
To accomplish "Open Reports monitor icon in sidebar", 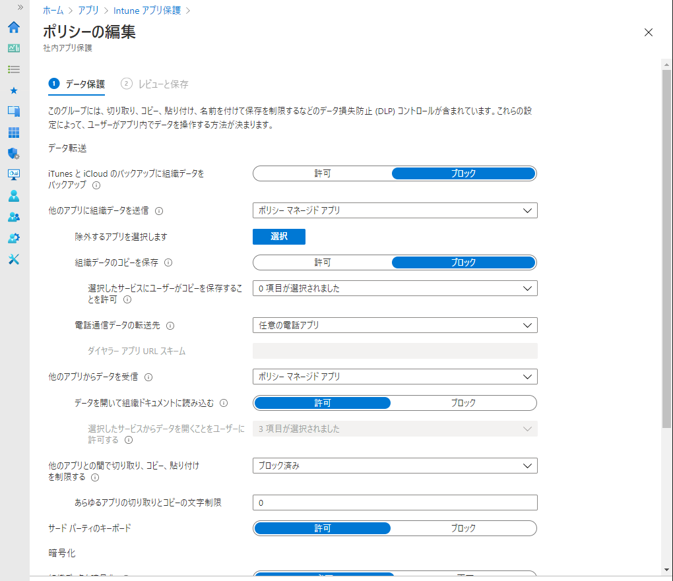I will point(14,175).
